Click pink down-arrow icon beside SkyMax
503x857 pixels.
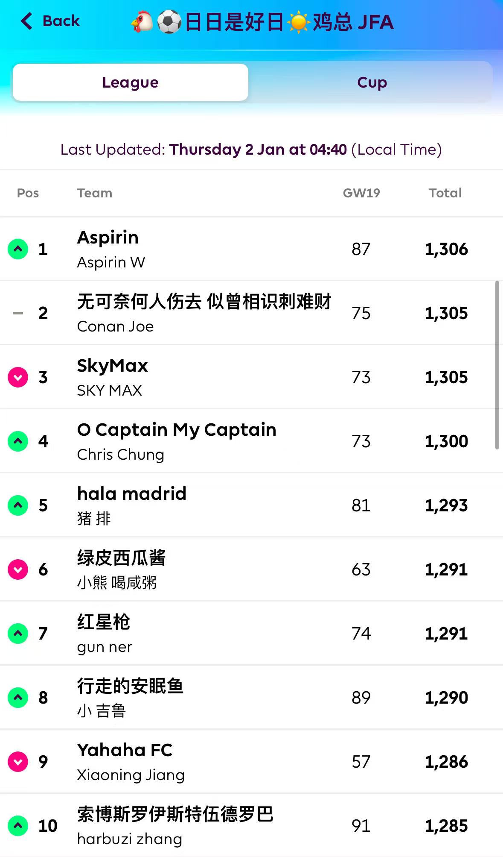18,377
